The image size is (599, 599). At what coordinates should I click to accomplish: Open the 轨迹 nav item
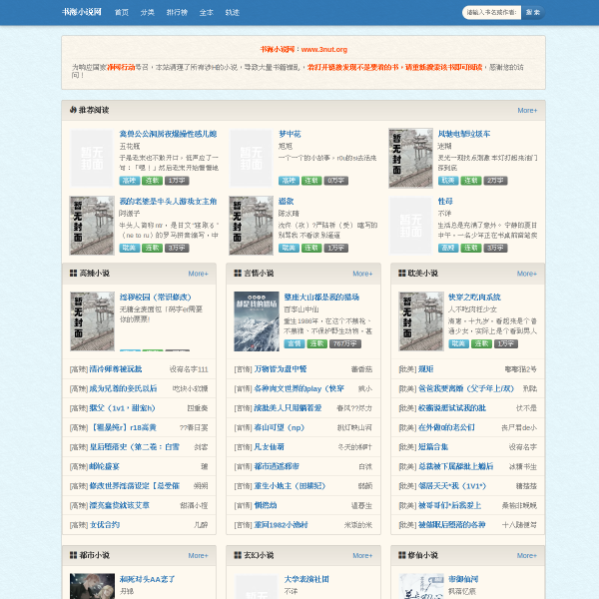[233, 13]
